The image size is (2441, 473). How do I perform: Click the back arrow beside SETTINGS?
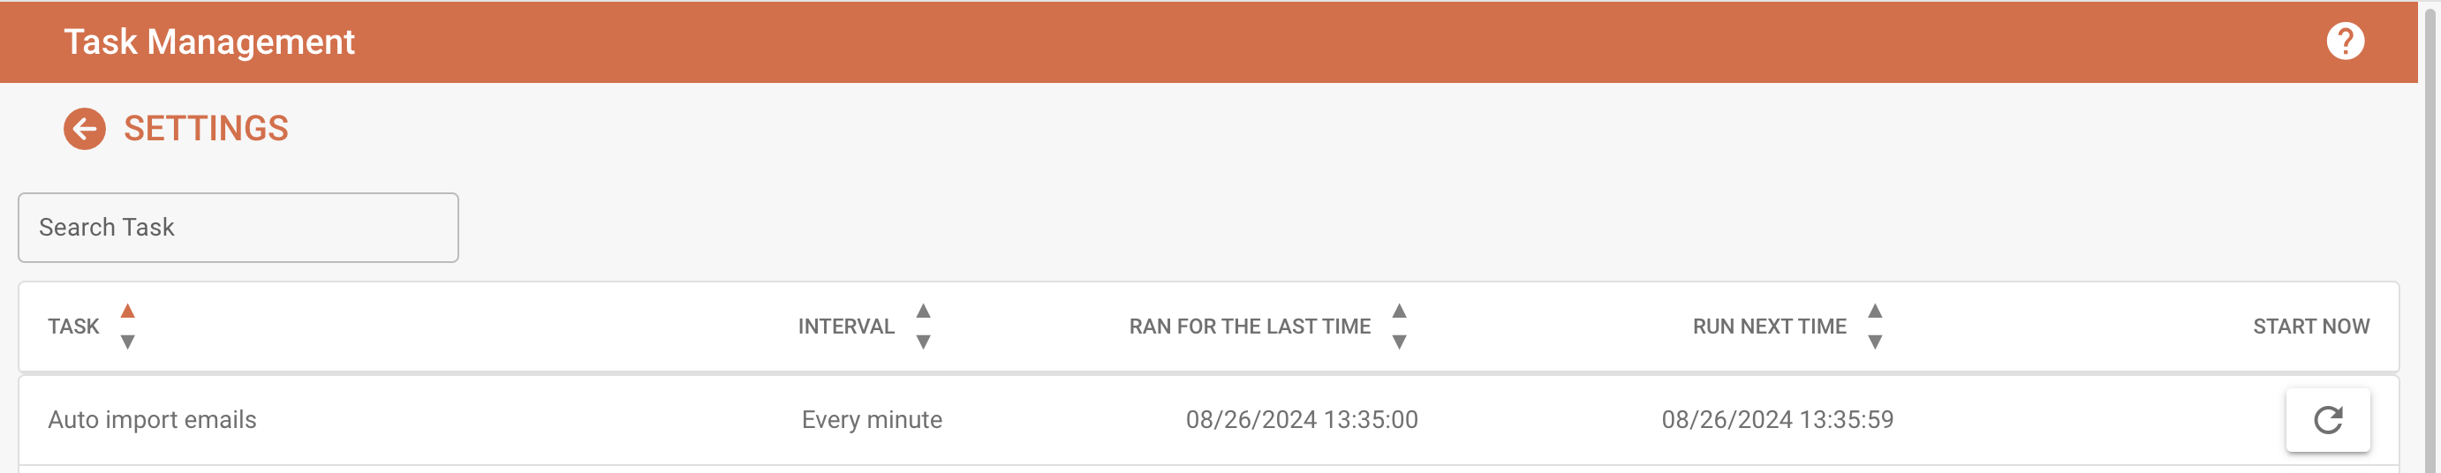pyautogui.click(x=84, y=129)
